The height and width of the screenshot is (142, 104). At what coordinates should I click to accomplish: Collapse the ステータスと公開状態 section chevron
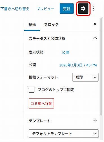coord(95,38)
